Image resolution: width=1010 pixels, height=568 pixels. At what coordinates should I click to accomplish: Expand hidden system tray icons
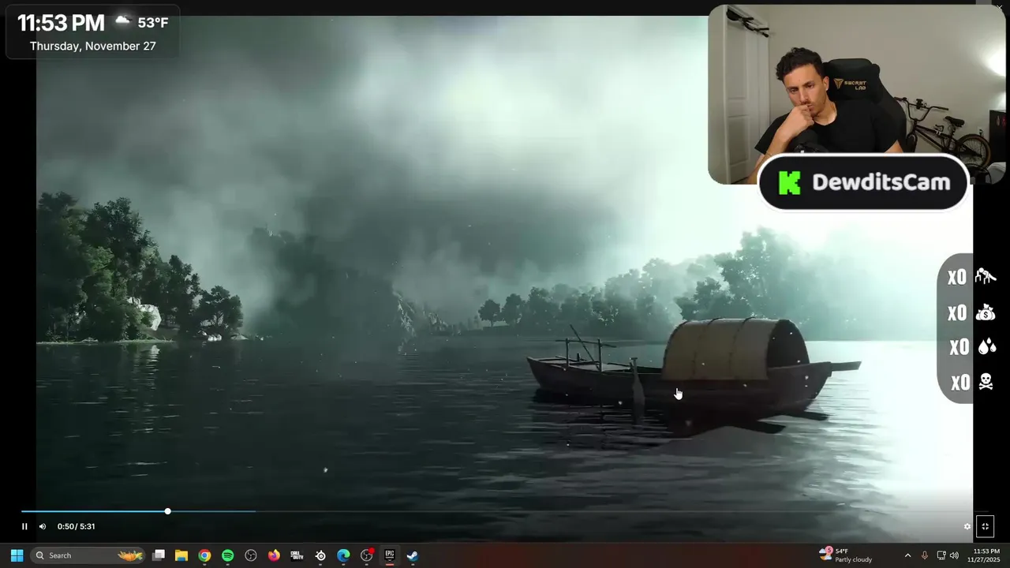pos(907,555)
